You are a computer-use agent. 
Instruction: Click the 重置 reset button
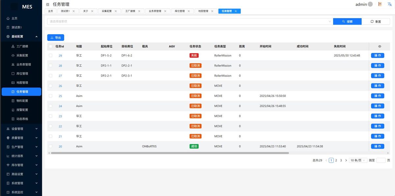376,21
